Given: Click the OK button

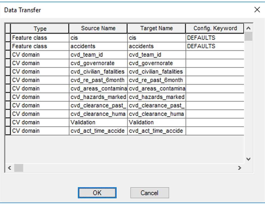Looking at the screenshot, I should click(97, 193).
